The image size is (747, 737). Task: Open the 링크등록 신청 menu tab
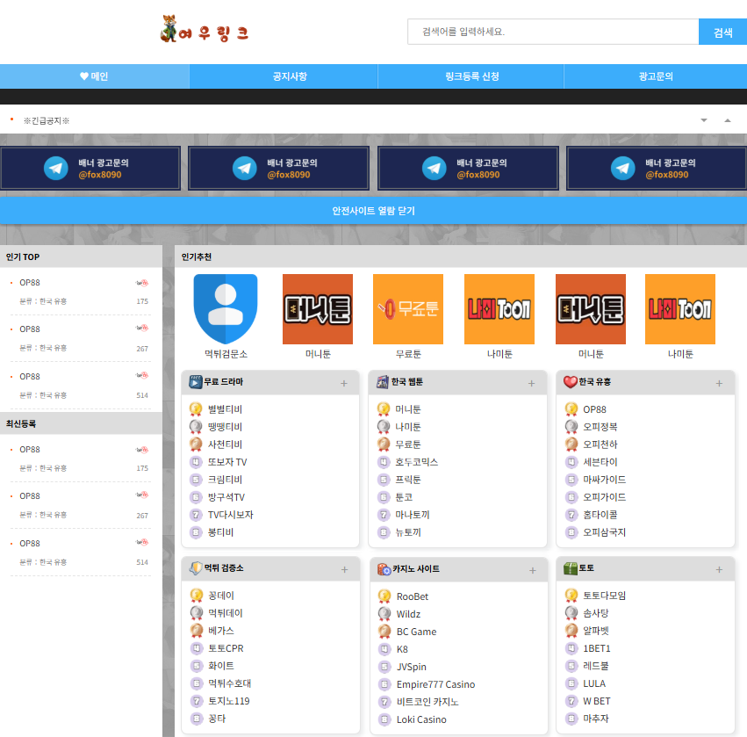(471, 76)
